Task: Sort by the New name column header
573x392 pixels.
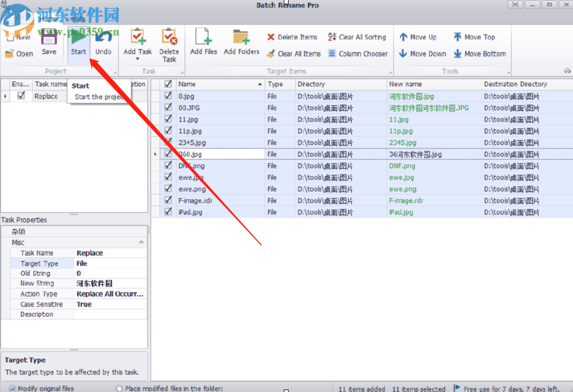Action: [x=434, y=84]
